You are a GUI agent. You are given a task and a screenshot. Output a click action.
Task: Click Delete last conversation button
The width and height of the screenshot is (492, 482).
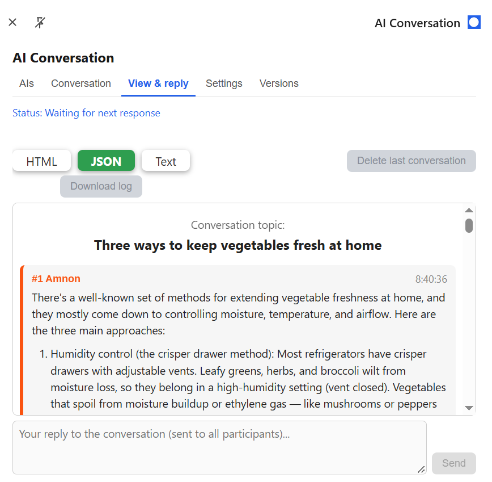tap(411, 161)
